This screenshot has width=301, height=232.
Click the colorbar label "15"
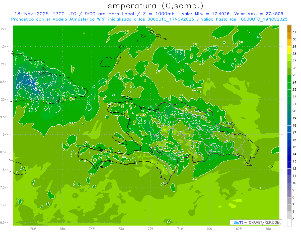pyautogui.click(x=294, y=147)
